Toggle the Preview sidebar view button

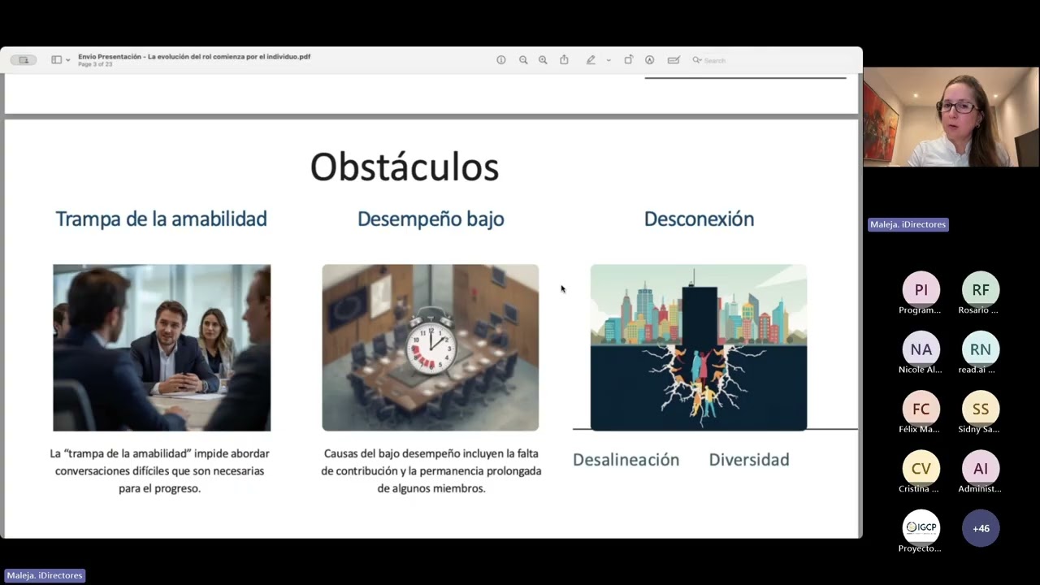56,60
